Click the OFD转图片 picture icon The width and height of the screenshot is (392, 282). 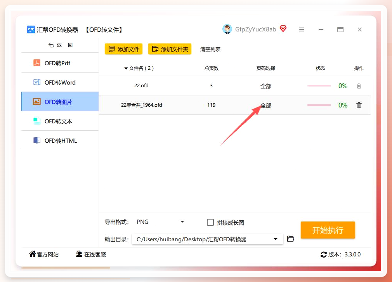pos(37,101)
